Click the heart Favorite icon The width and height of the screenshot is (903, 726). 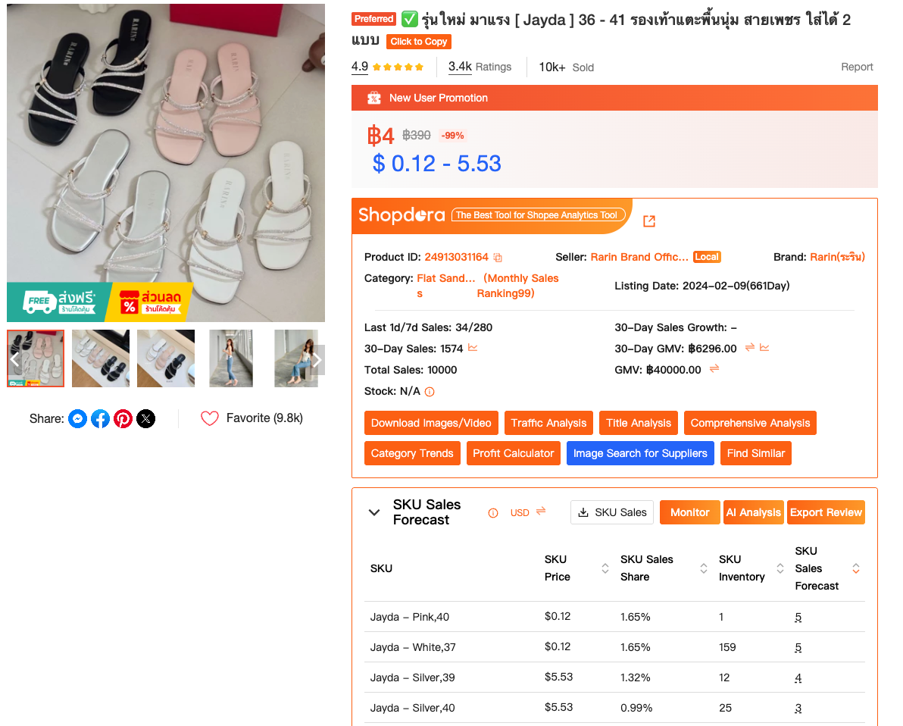click(210, 418)
